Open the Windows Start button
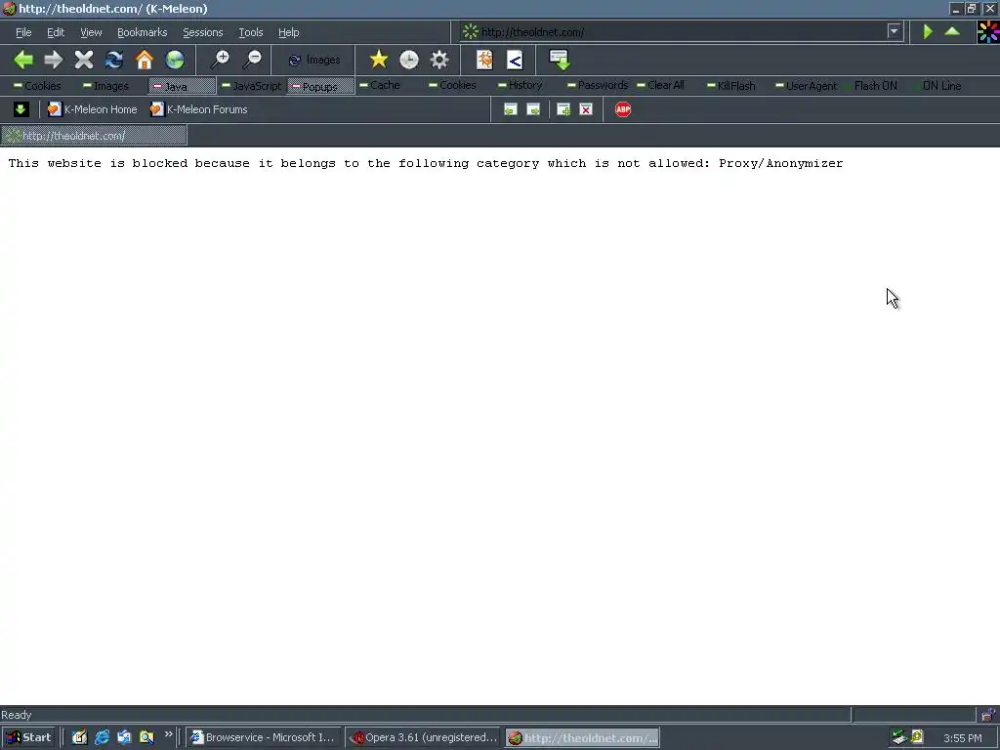 coord(28,737)
